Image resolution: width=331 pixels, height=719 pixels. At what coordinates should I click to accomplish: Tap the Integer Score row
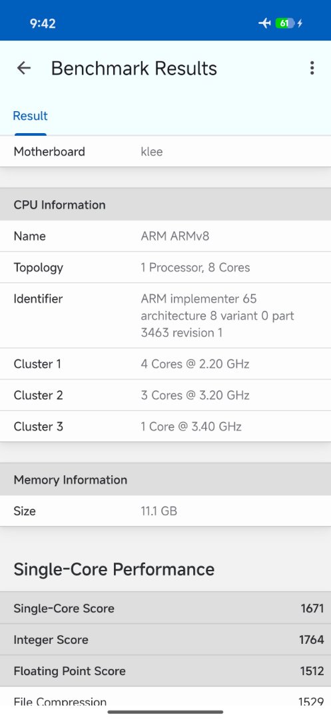click(165, 640)
